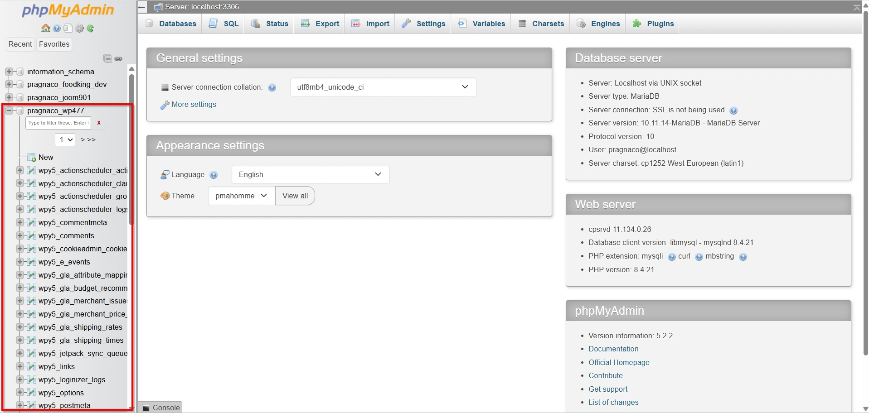This screenshot has height=413, width=869.
Task: Expand the wpy5_commentmeta table node
Action: (19, 222)
